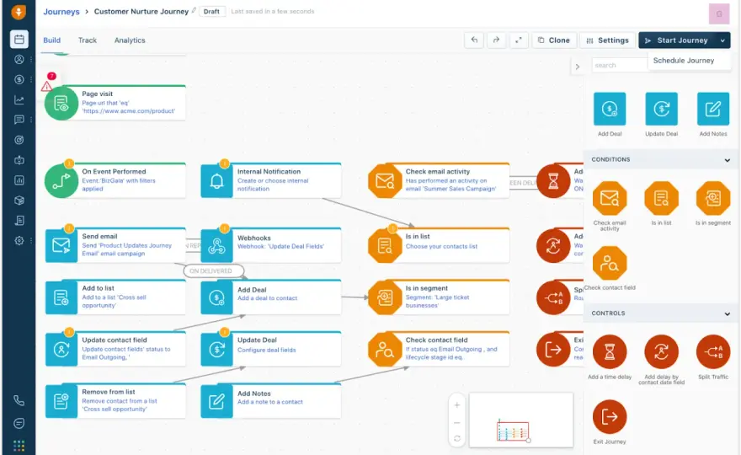The width and height of the screenshot is (741, 455).
Task: Pick Add Deal from the actions palette
Action: pyautogui.click(x=610, y=110)
